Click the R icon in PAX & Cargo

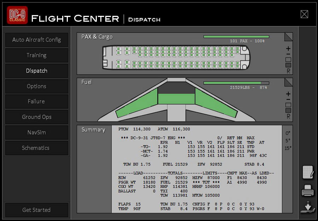tap(288, 71)
